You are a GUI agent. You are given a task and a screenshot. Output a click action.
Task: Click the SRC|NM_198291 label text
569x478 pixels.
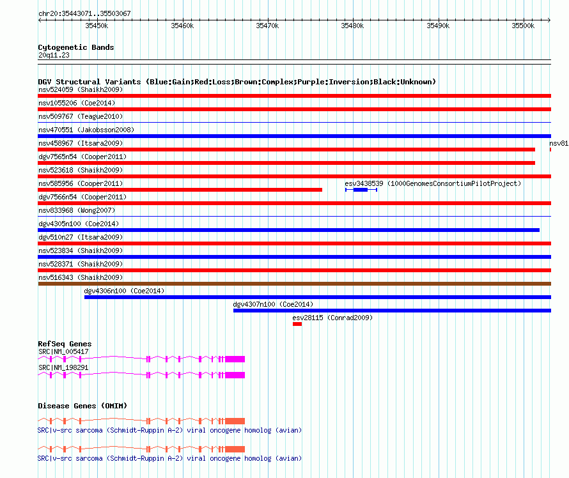63,367
